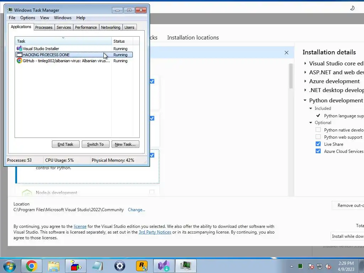The width and height of the screenshot is (364, 273).
Task: Switch to the Services tab
Action: click(64, 27)
